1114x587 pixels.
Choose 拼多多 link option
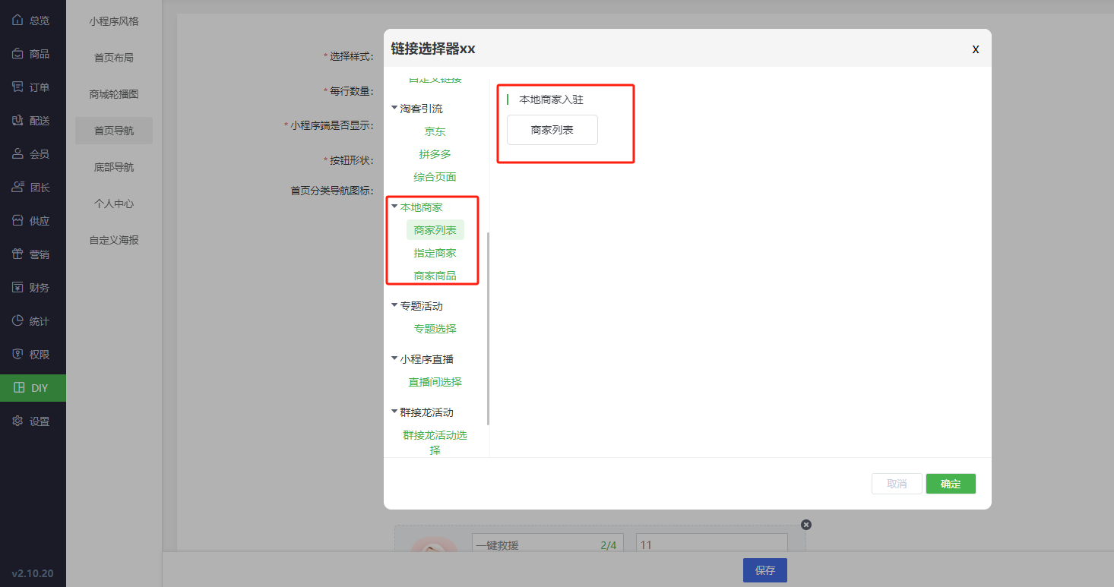(435, 154)
